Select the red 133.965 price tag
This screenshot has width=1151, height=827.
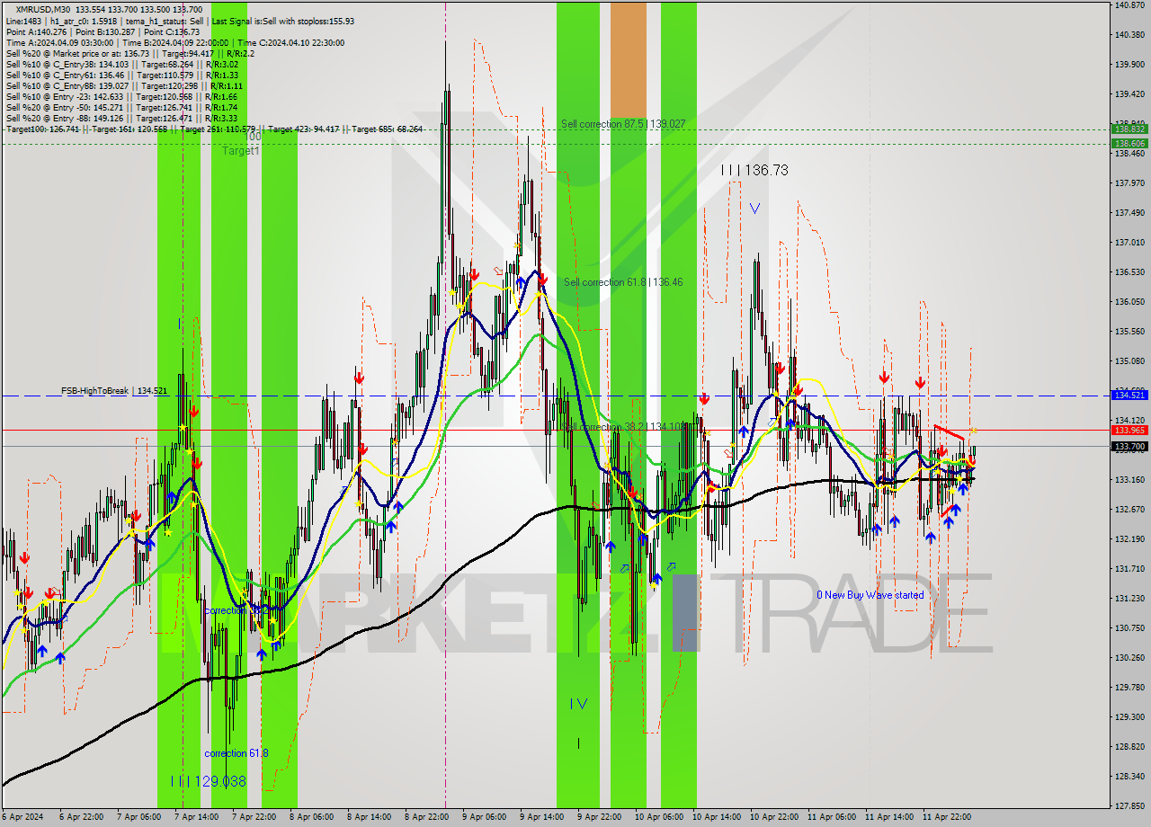tap(1129, 430)
